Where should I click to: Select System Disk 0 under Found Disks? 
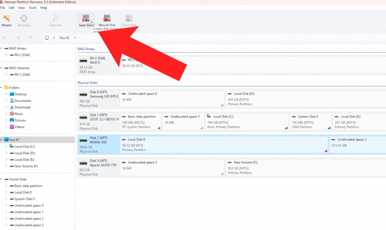(x=24, y=199)
